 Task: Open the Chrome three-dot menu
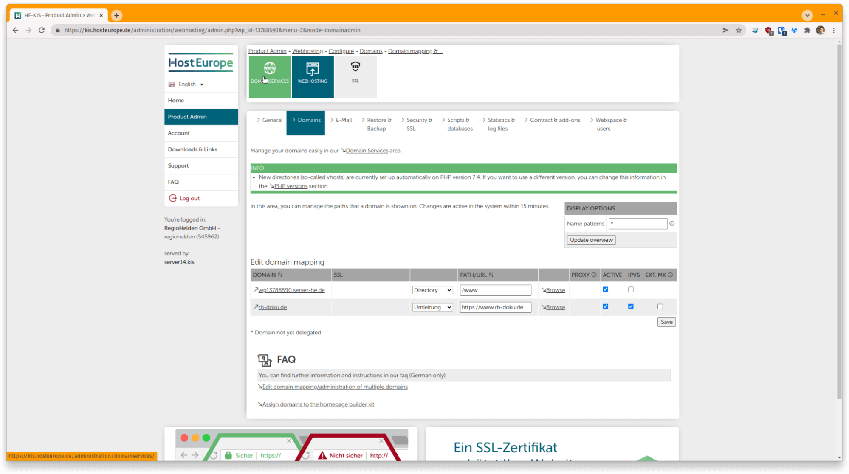coord(834,30)
